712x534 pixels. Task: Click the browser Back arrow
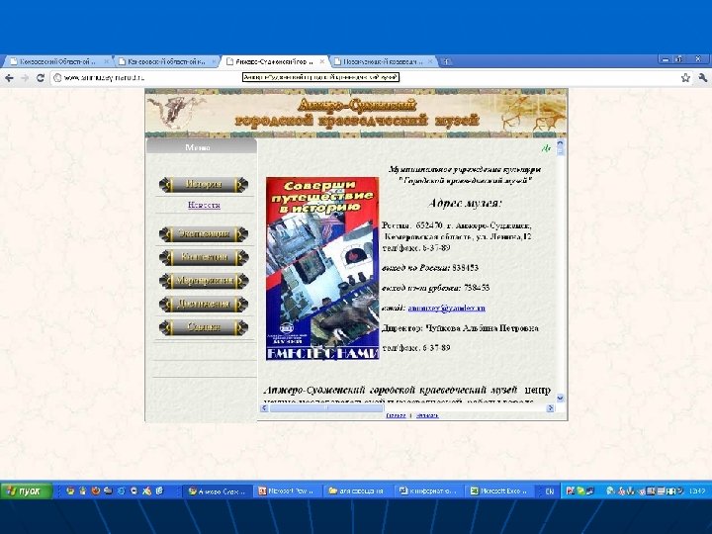coord(9,78)
